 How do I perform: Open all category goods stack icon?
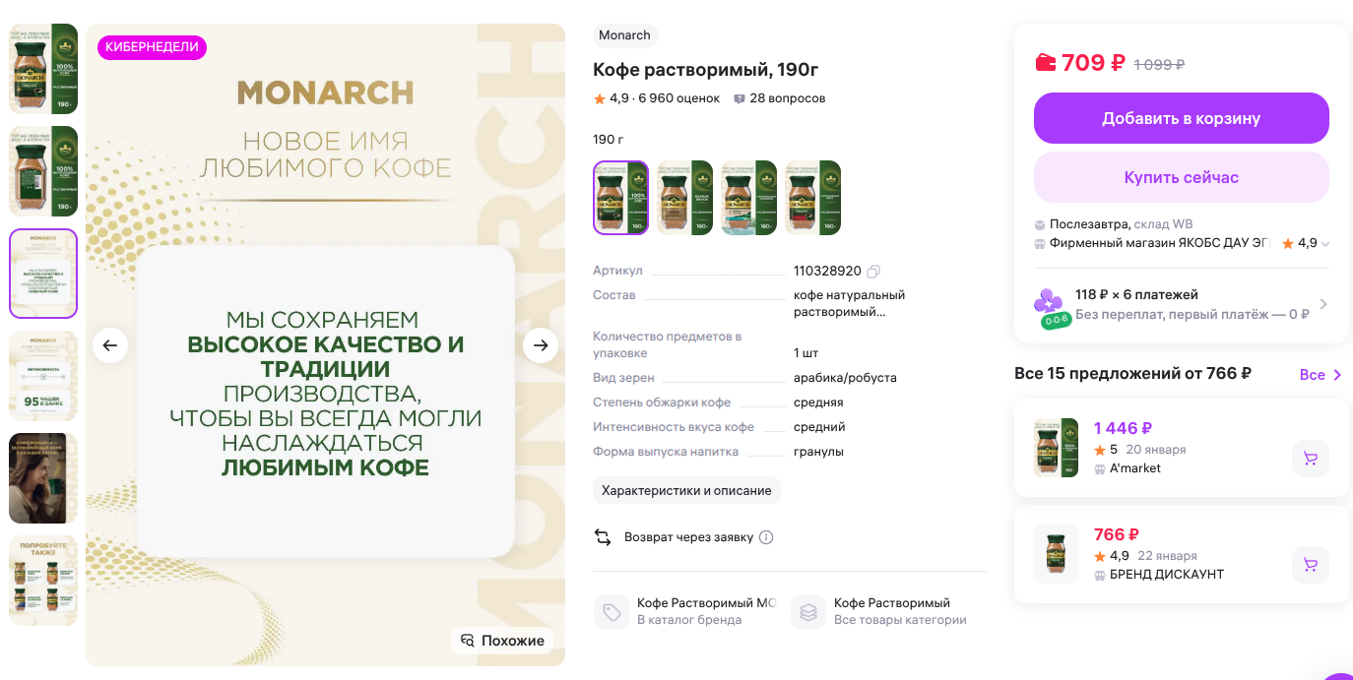coord(808,611)
